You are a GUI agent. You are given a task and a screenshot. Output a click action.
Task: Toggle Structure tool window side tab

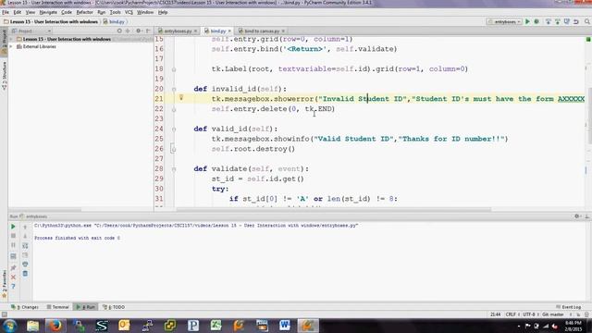[x=4, y=75]
